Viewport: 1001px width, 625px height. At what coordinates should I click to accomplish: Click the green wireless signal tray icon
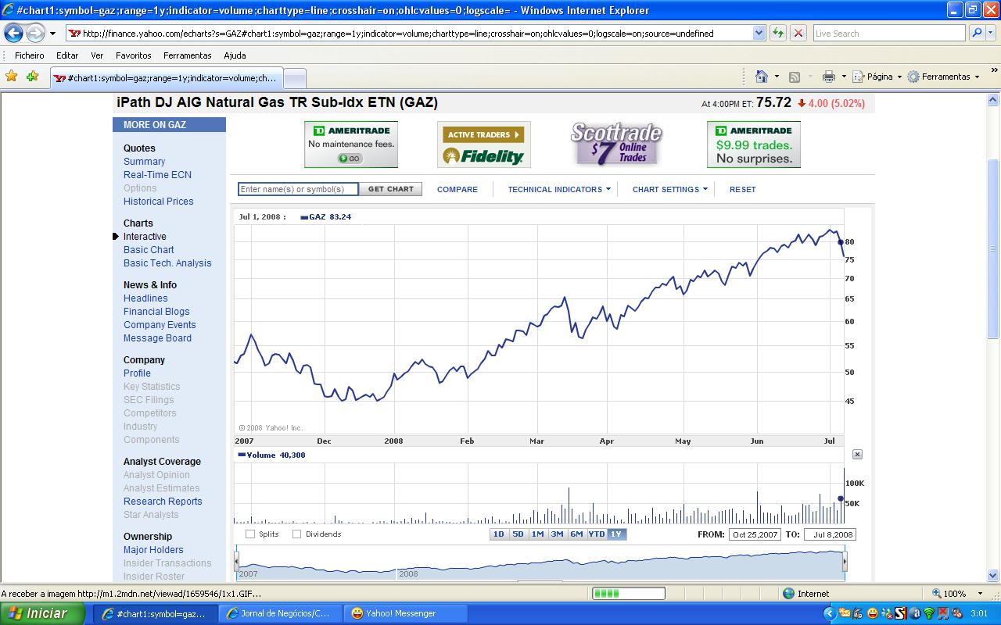point(929,613)
